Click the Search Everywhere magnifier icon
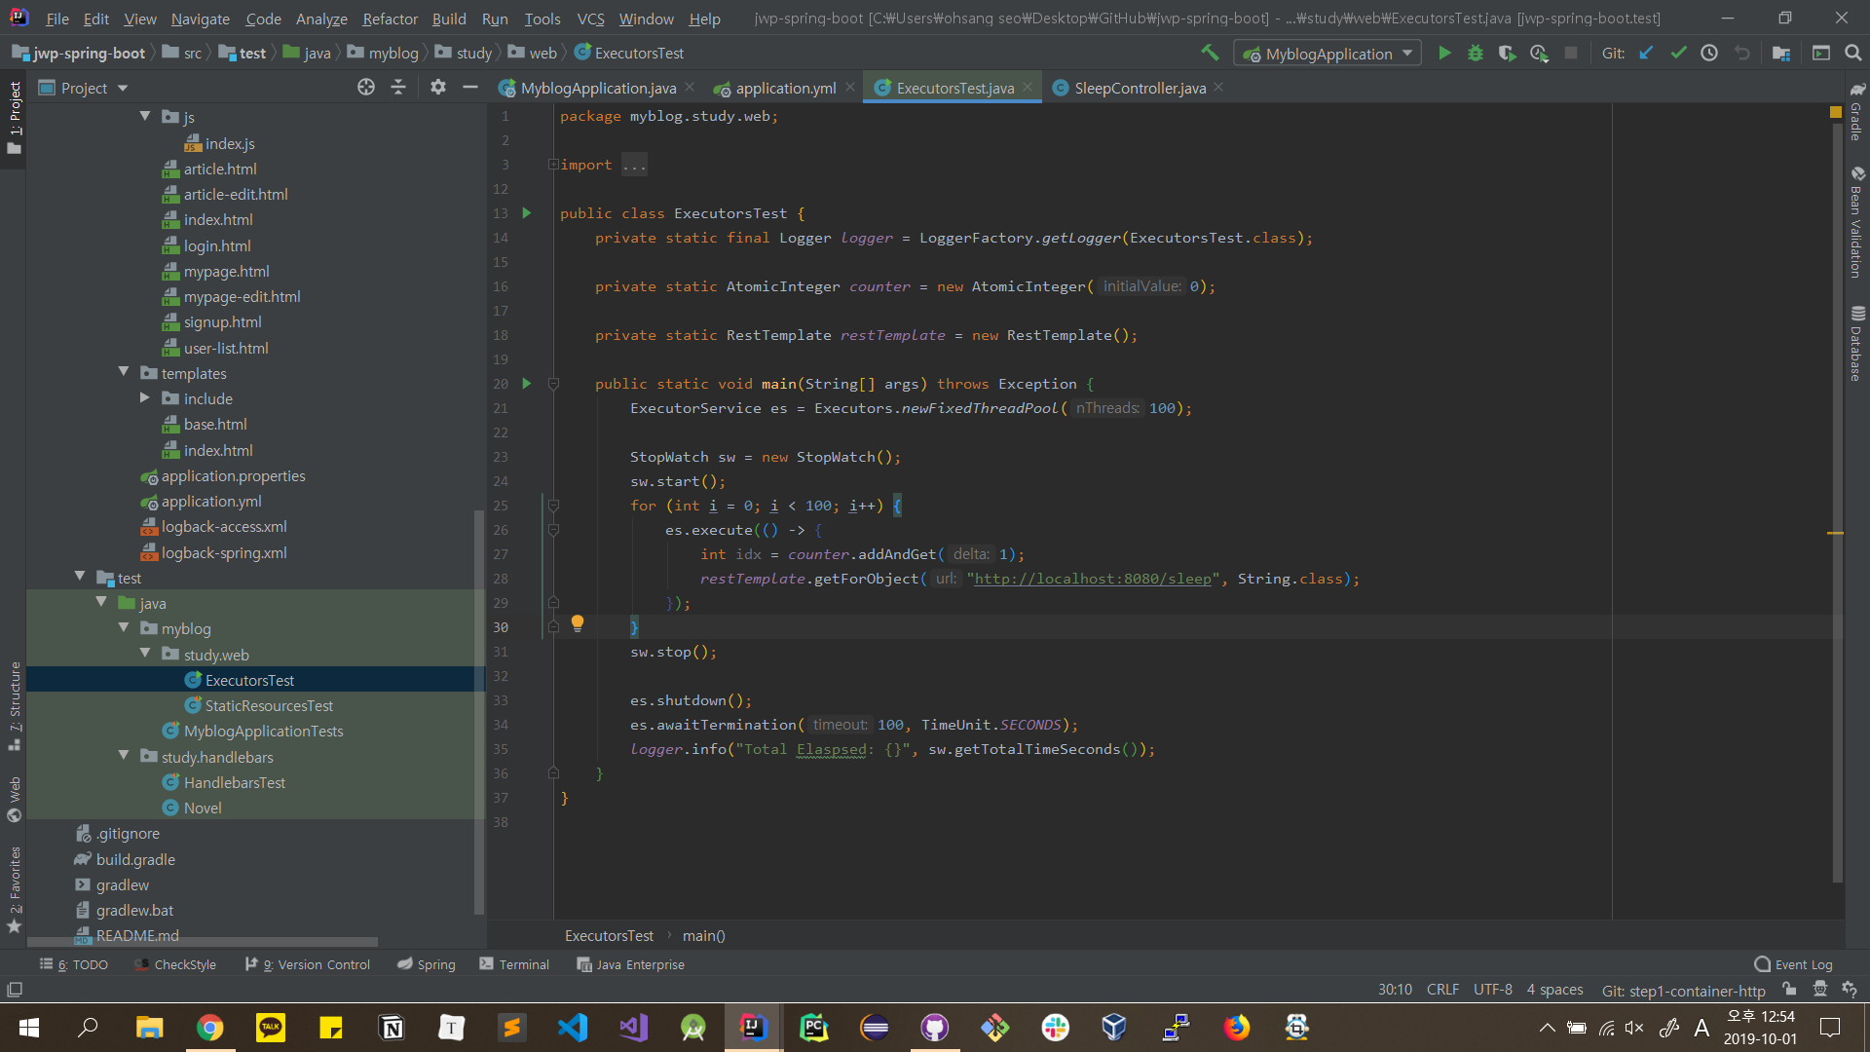 click(1852, 54)
